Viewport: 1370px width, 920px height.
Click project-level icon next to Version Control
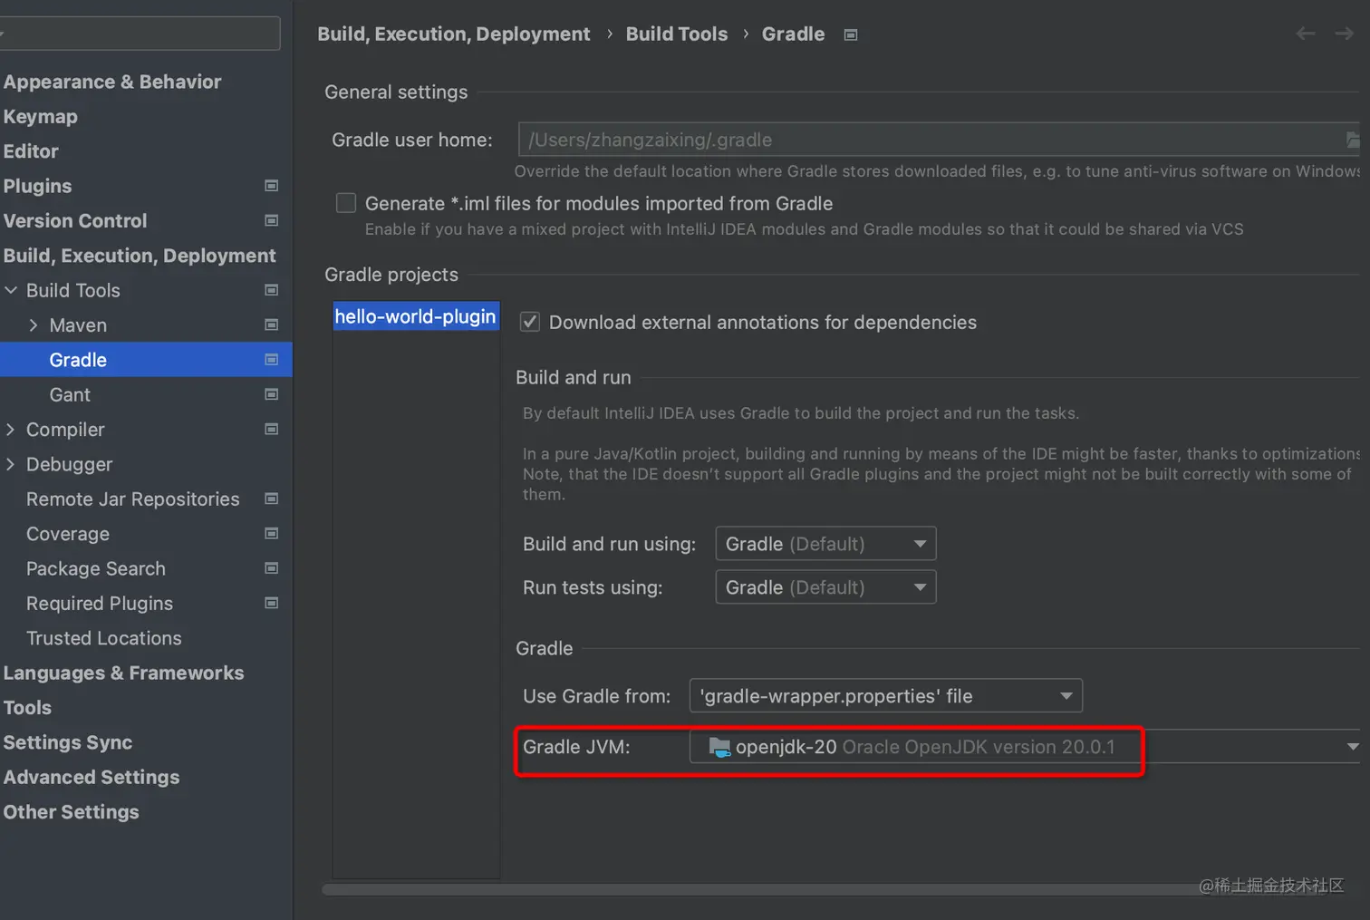pos(271,220)
